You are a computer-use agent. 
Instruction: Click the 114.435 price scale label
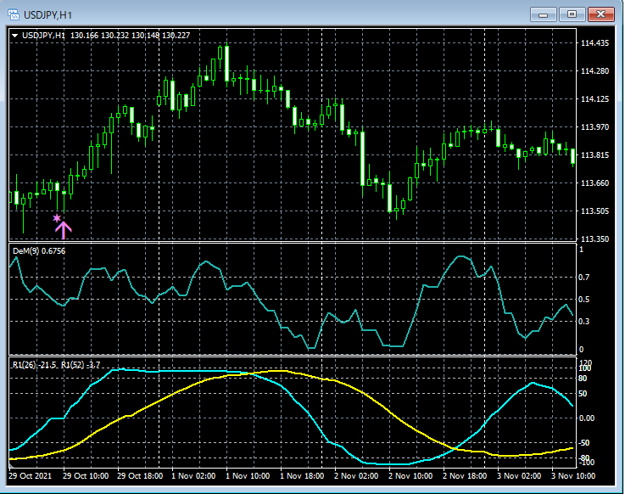click(x=594, y=43)
